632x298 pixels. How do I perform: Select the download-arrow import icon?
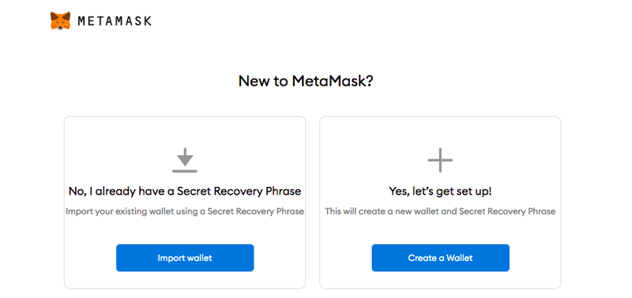click(x=185, y=160)
